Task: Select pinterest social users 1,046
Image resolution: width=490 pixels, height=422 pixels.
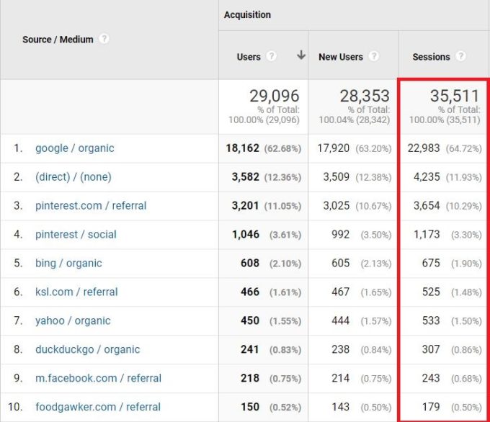Action: [246, 234]
